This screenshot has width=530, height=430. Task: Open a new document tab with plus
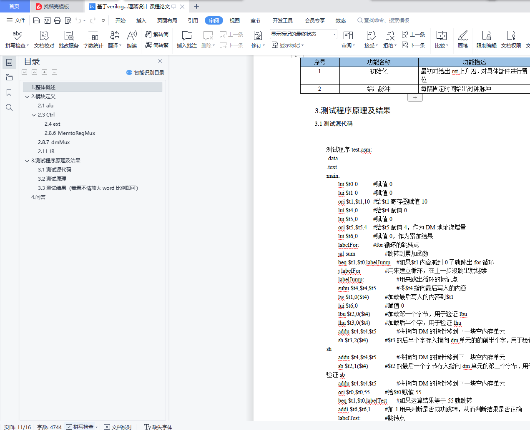click(196, 6)
